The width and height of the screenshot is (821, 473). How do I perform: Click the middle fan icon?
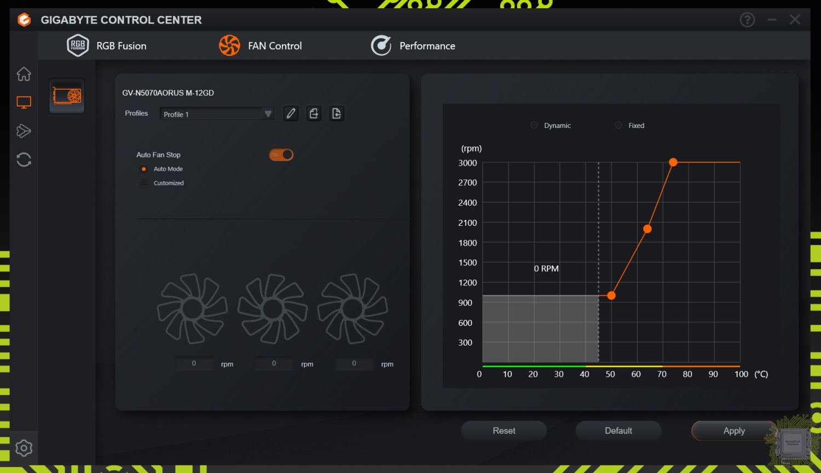[273, 309]
